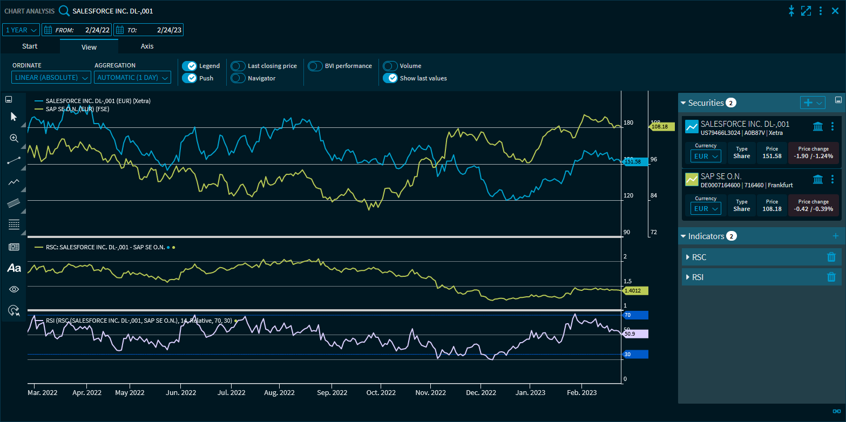
Task: Enable the Volume toggle
Action: (x=390, y=66)
